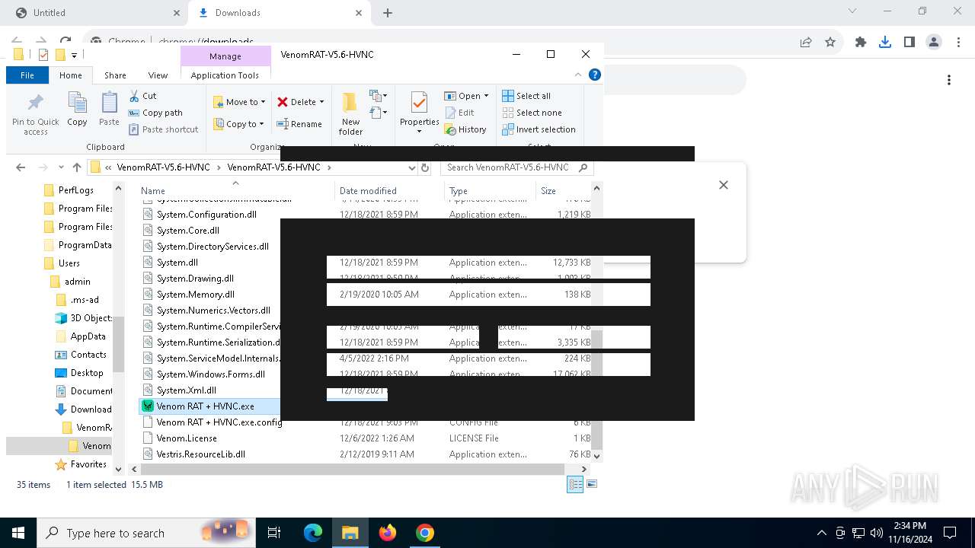Open Microsoft Edge from taskbar
975x548 pixels.
(313, 533)
